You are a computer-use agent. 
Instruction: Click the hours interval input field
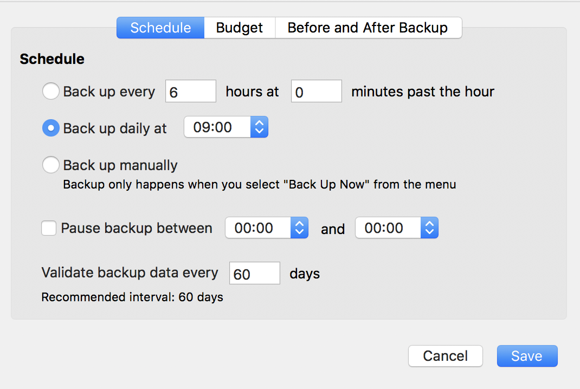tap(191, 92)
